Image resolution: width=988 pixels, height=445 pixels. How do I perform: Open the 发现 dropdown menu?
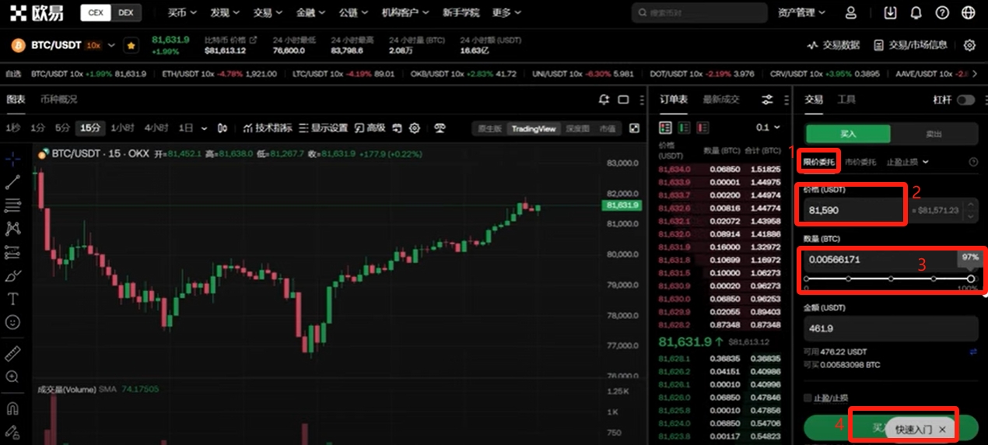225,13
